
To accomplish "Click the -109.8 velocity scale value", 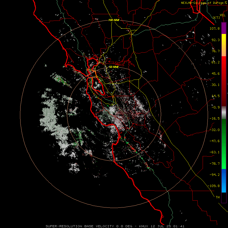I will point(214,186).
